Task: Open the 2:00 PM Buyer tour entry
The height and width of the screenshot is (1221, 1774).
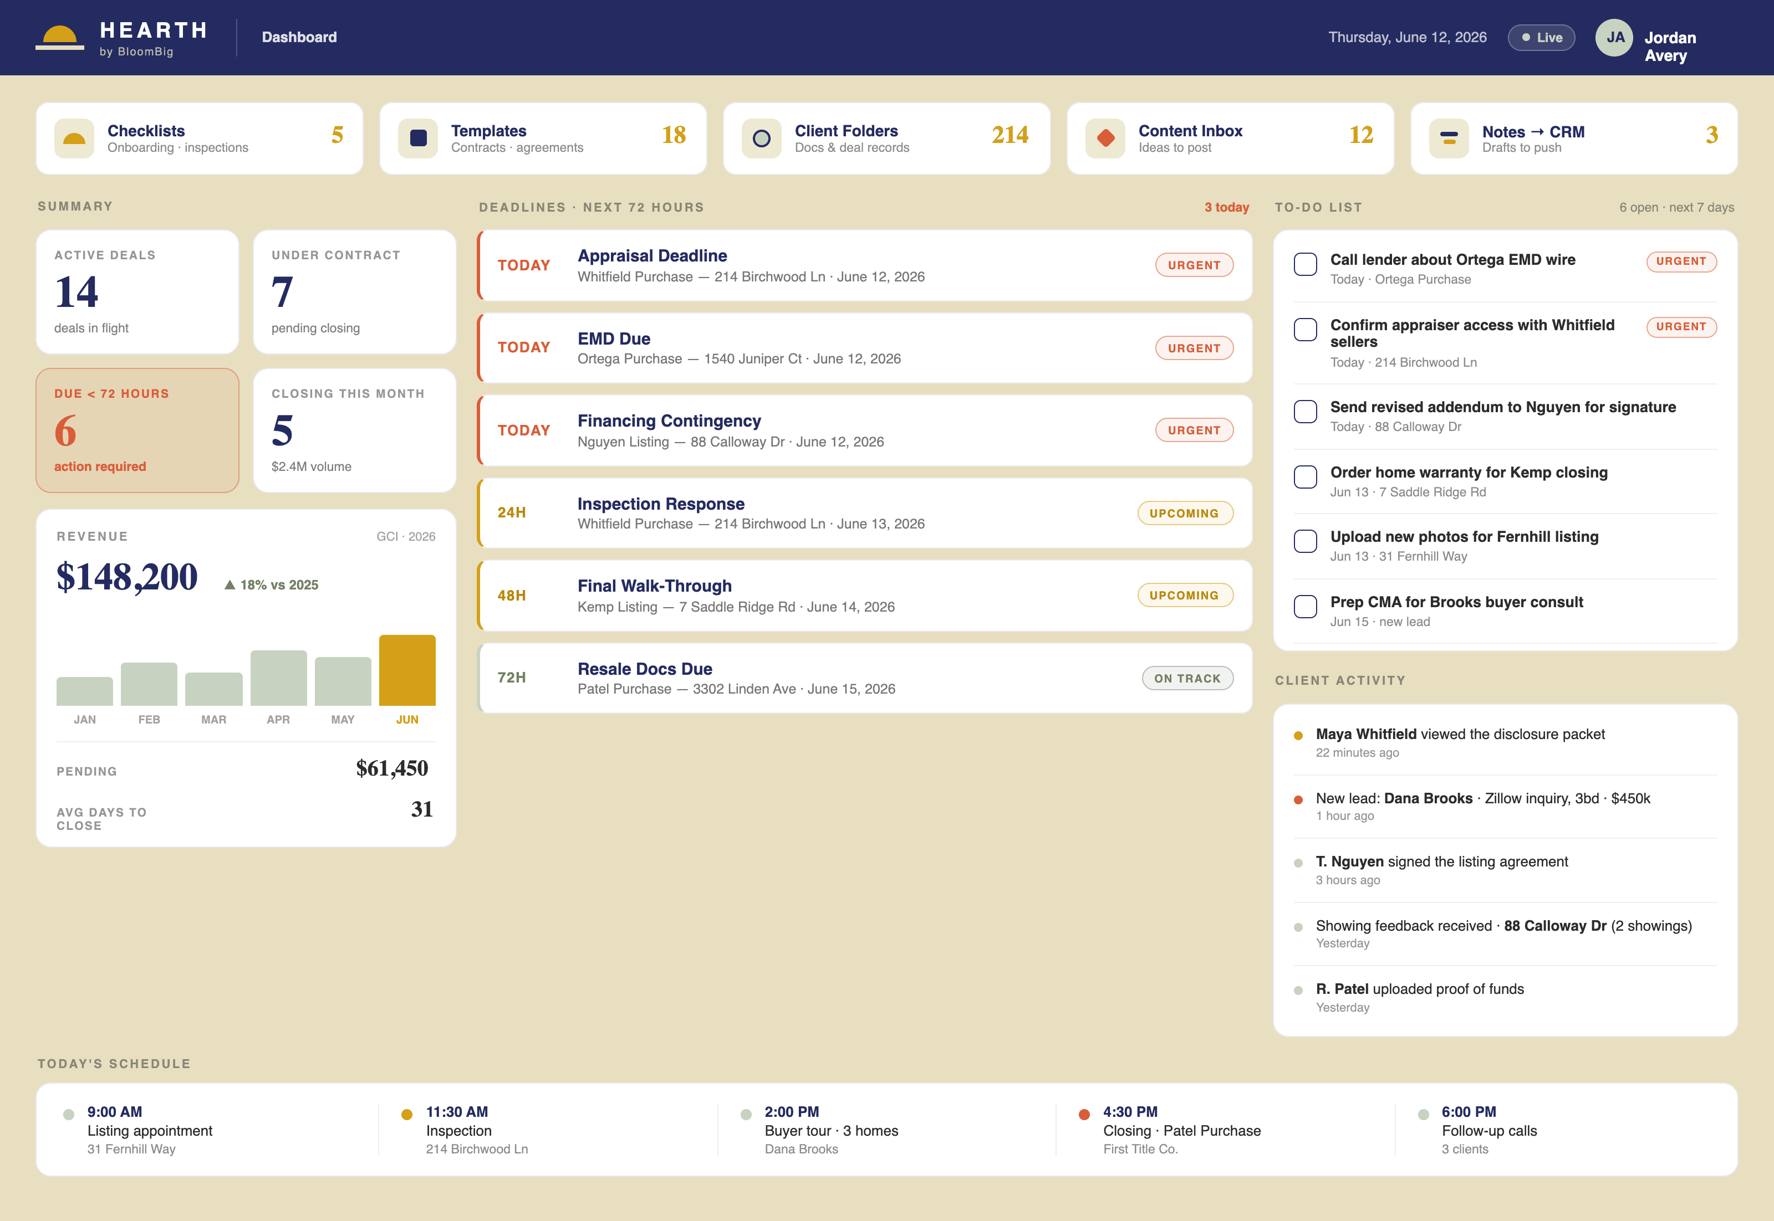Action: pyautogui.click(x=832, y=1130)
